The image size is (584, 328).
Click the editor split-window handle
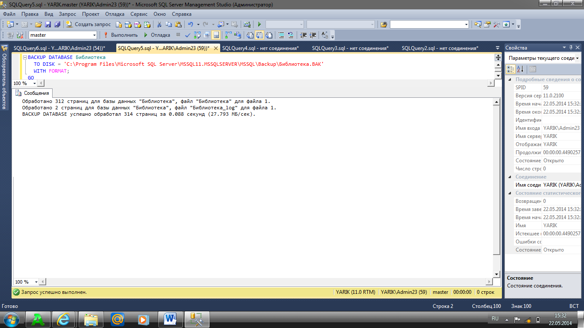(x=498, y=57)
